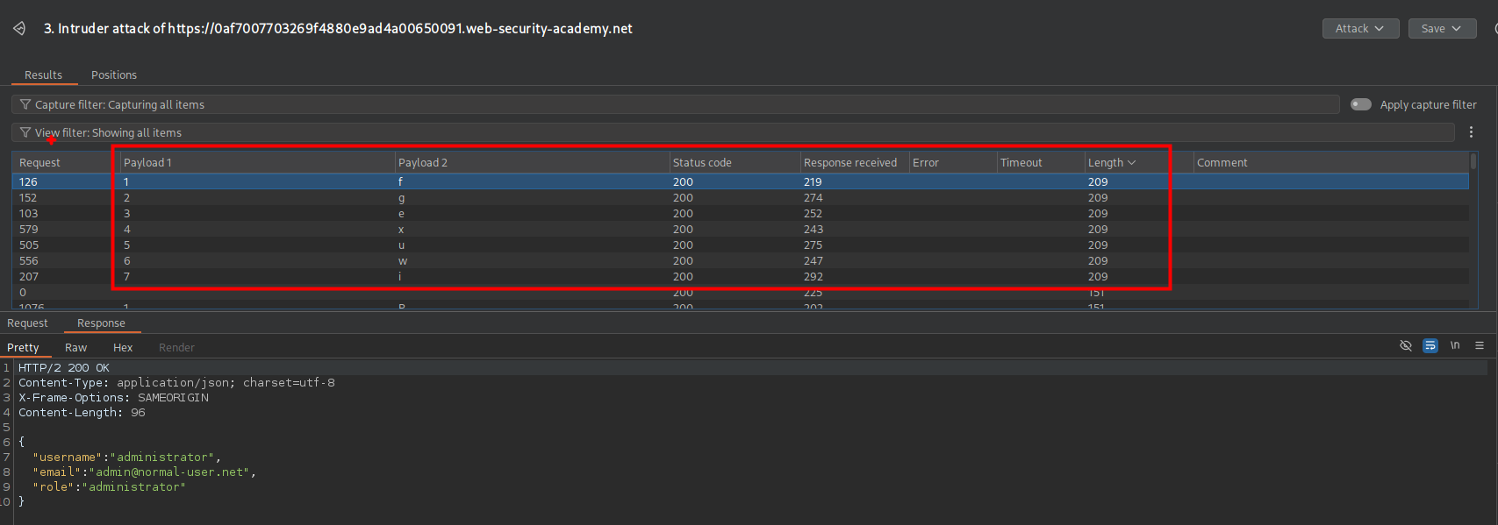The image size is (1498, 525).
Task: Expand the Save dropdown button
Action: tap(1441, 29)
